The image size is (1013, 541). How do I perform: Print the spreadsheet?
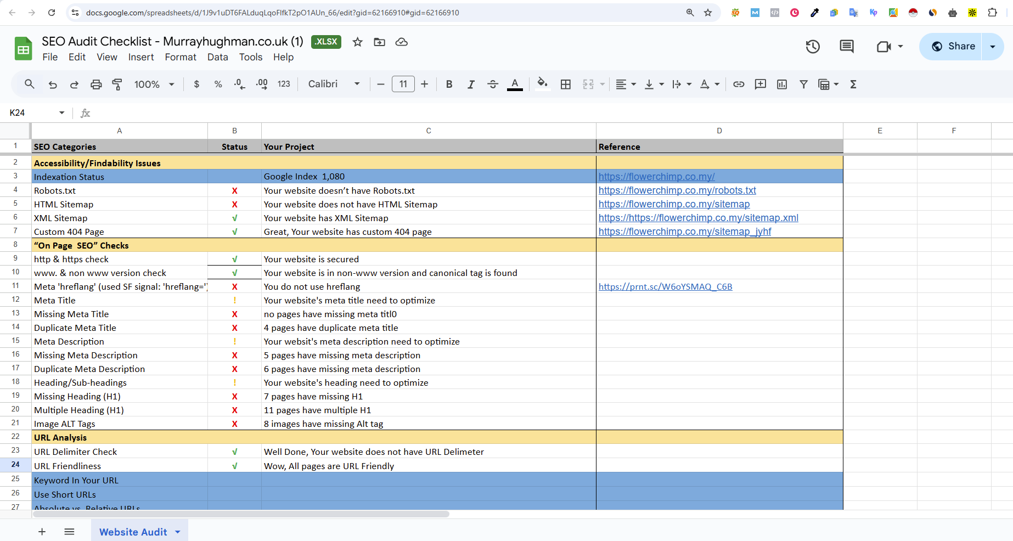(x=96, y=84)
